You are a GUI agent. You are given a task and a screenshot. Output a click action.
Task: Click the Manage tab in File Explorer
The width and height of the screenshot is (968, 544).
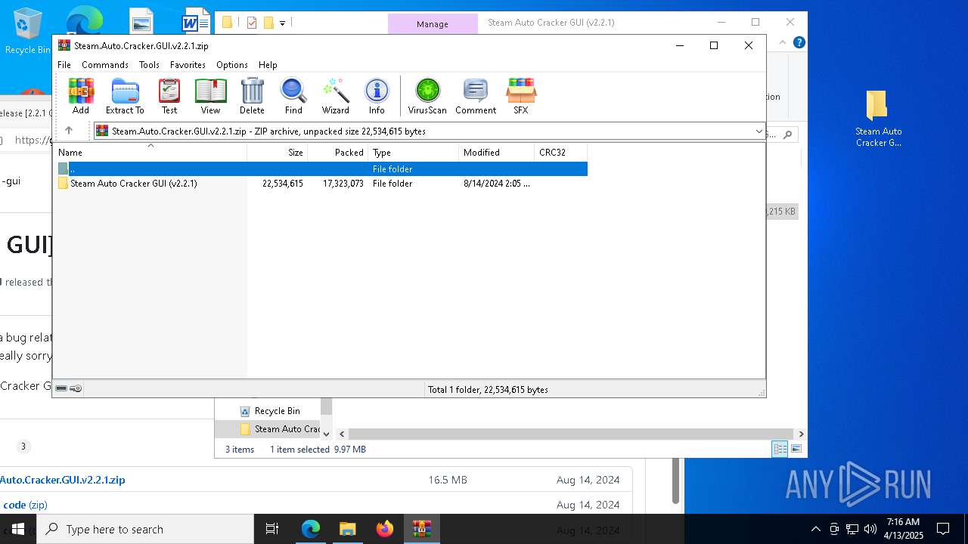tap(433, 24)
